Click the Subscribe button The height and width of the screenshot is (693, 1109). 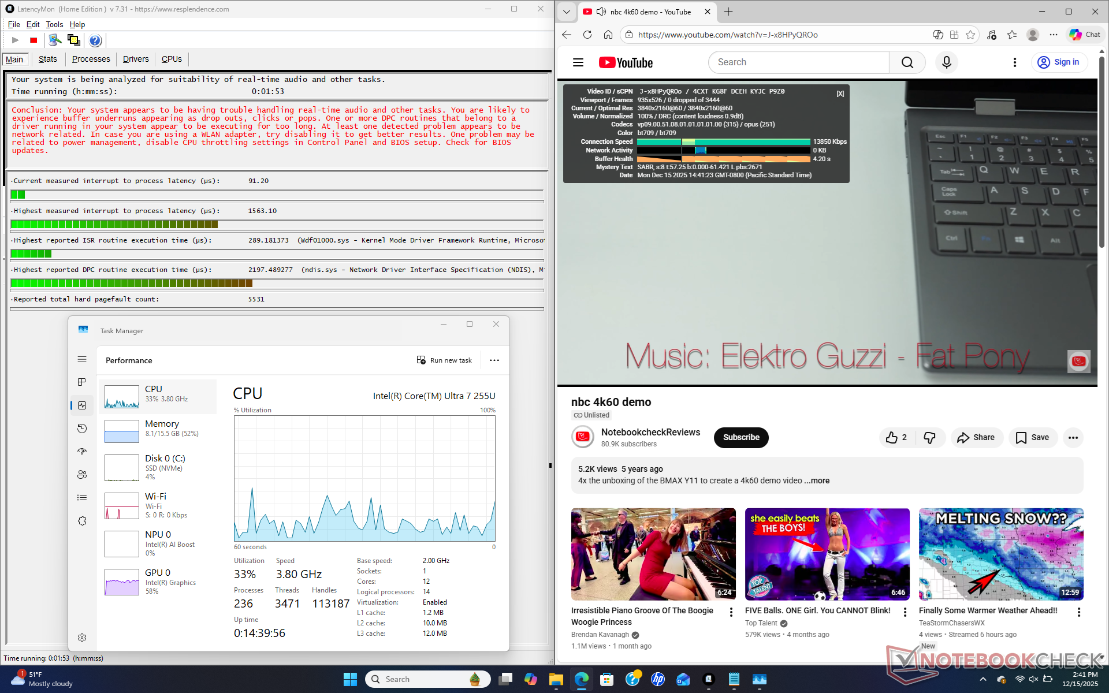pos(741,438)
